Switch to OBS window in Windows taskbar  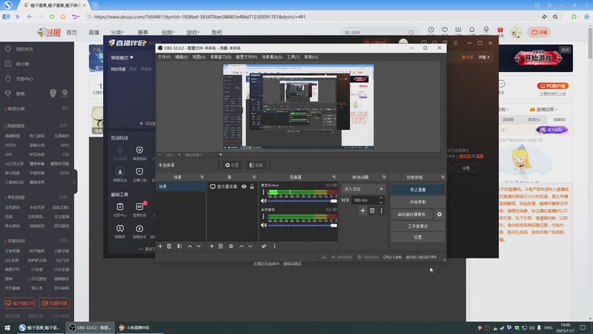pos(90,327)
